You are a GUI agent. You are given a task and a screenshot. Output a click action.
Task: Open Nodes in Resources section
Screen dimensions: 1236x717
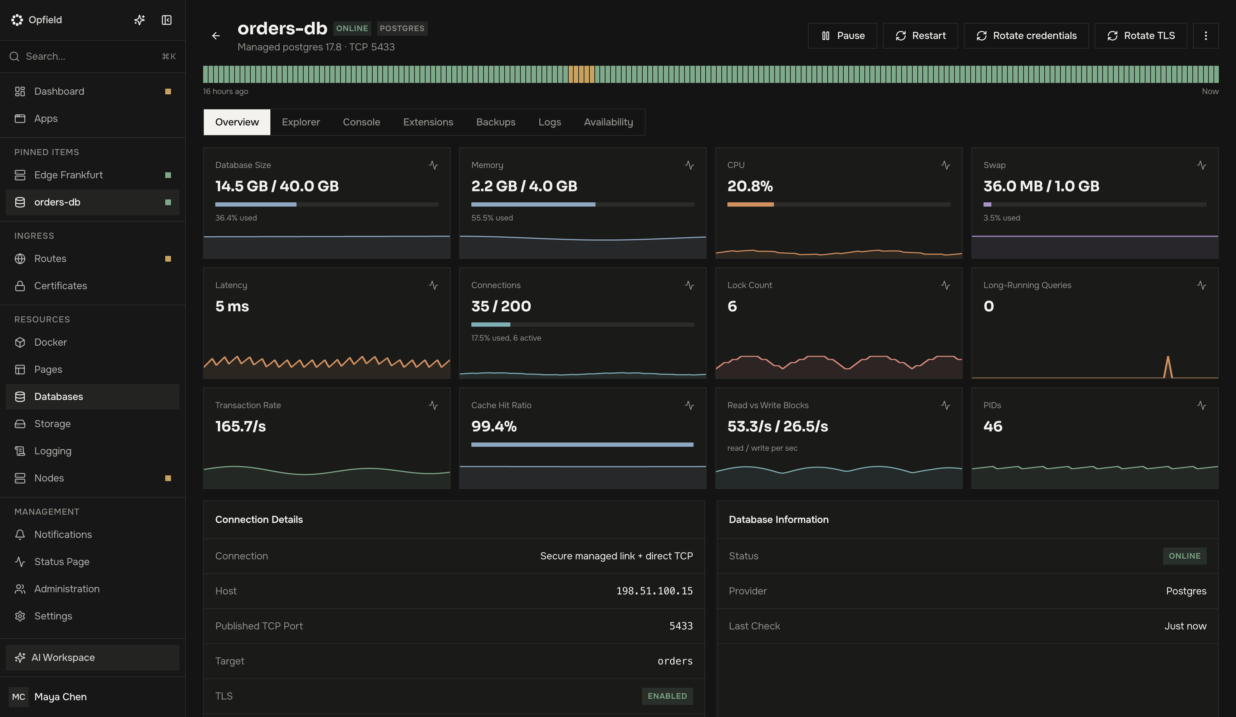point(92,478)
